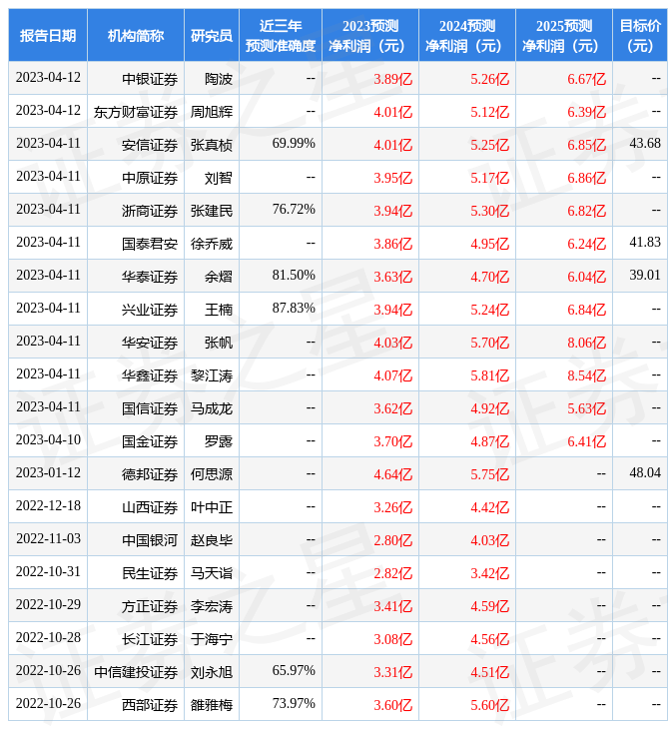
Task: Click researcher name 周旭辉
Action: point(212,112)
